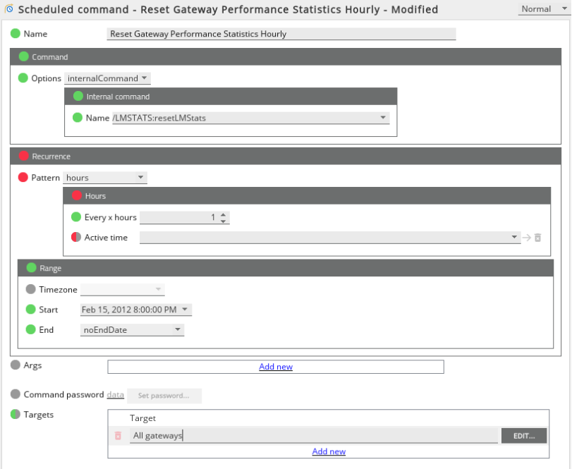
Task: Click the green status dot beside Targets
Action: click(x=16, y=414)
